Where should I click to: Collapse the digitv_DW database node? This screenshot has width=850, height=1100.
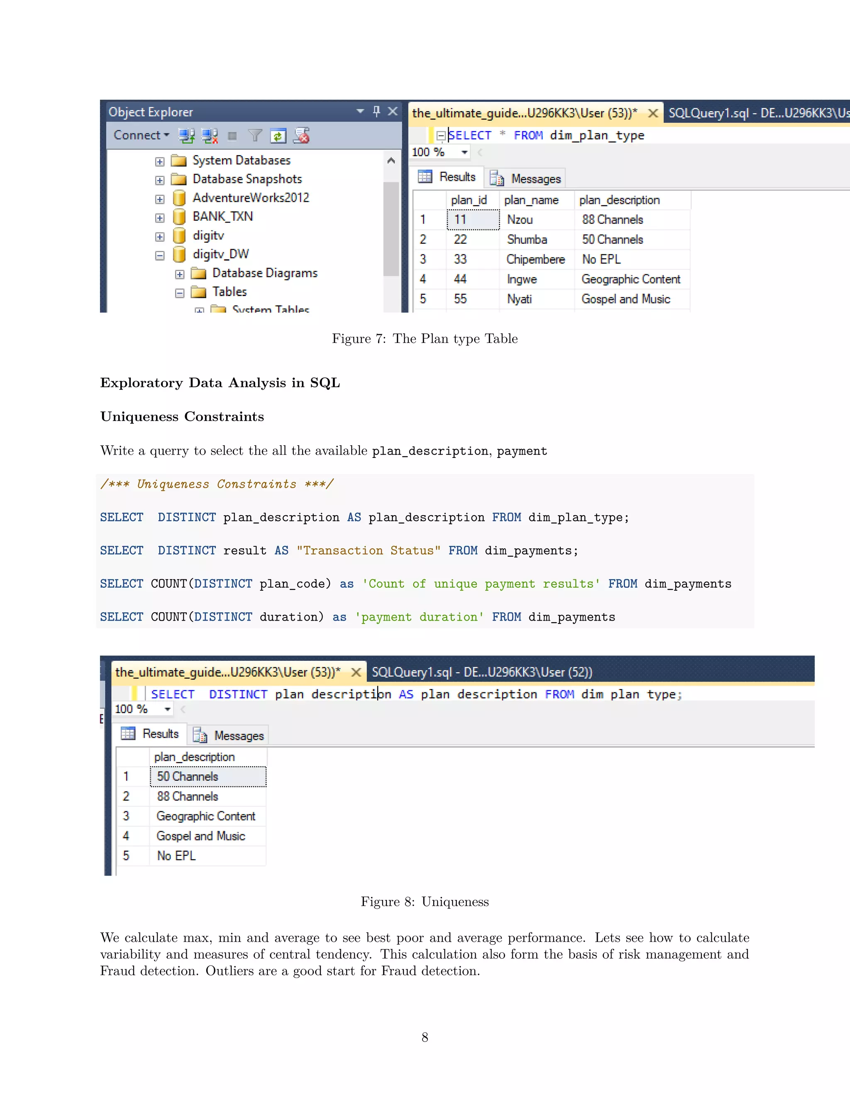tap(160, 255)
